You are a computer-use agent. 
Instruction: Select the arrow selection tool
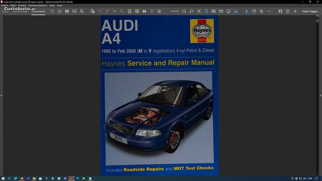246,11
